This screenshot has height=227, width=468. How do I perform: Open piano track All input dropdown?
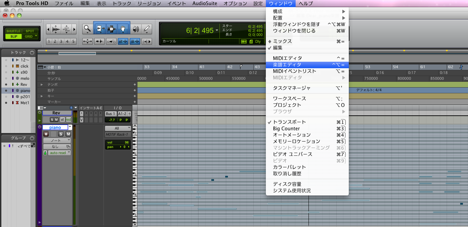[x=118, y=128]
